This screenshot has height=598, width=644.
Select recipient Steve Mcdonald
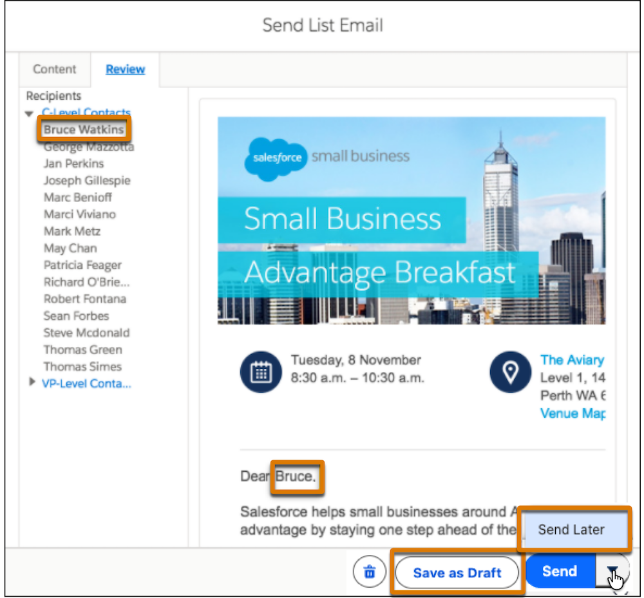pos(87,332)
